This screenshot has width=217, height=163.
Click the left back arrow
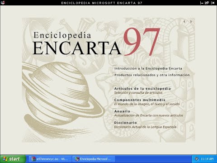(x=184, y=22)
